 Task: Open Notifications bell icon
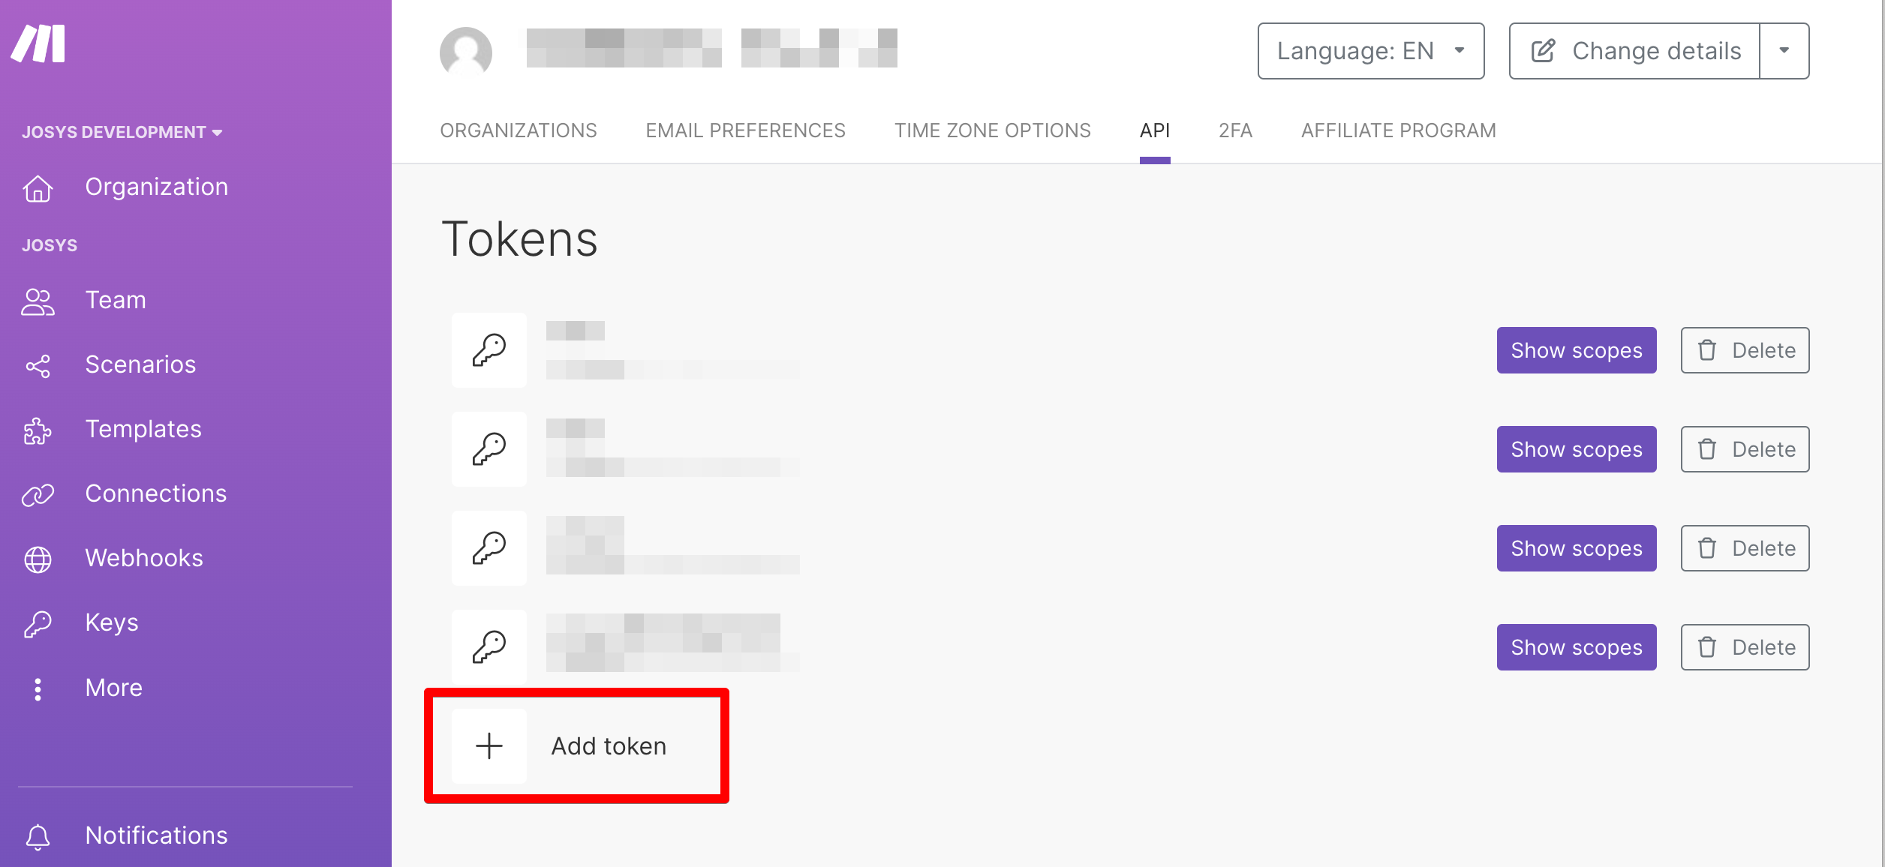click(x=38, y=836)
